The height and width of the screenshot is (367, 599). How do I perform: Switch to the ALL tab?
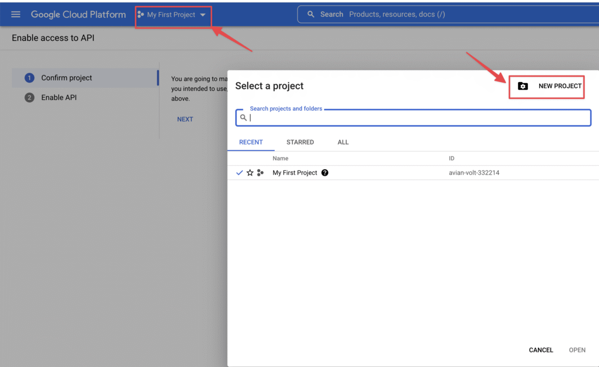[343, 142]
